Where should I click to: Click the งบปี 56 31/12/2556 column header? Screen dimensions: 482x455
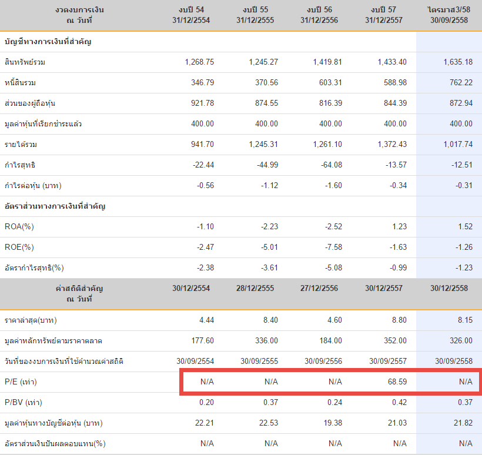pyautogui.click(x=319, y=15)
